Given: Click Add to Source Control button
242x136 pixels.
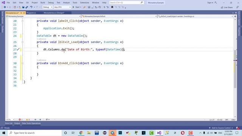Looking at the screenshot, I should coord(221,128).
